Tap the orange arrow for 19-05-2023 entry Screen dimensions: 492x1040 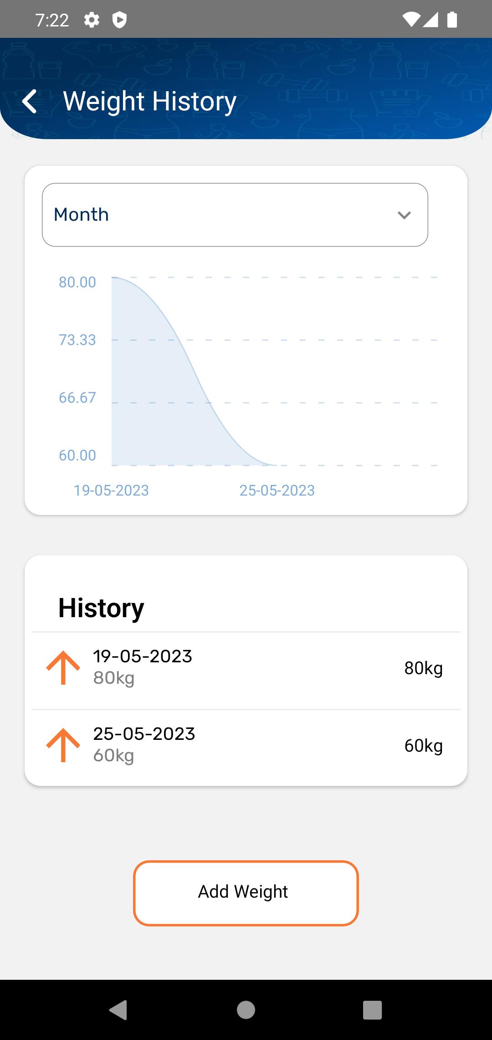point(63,668)
